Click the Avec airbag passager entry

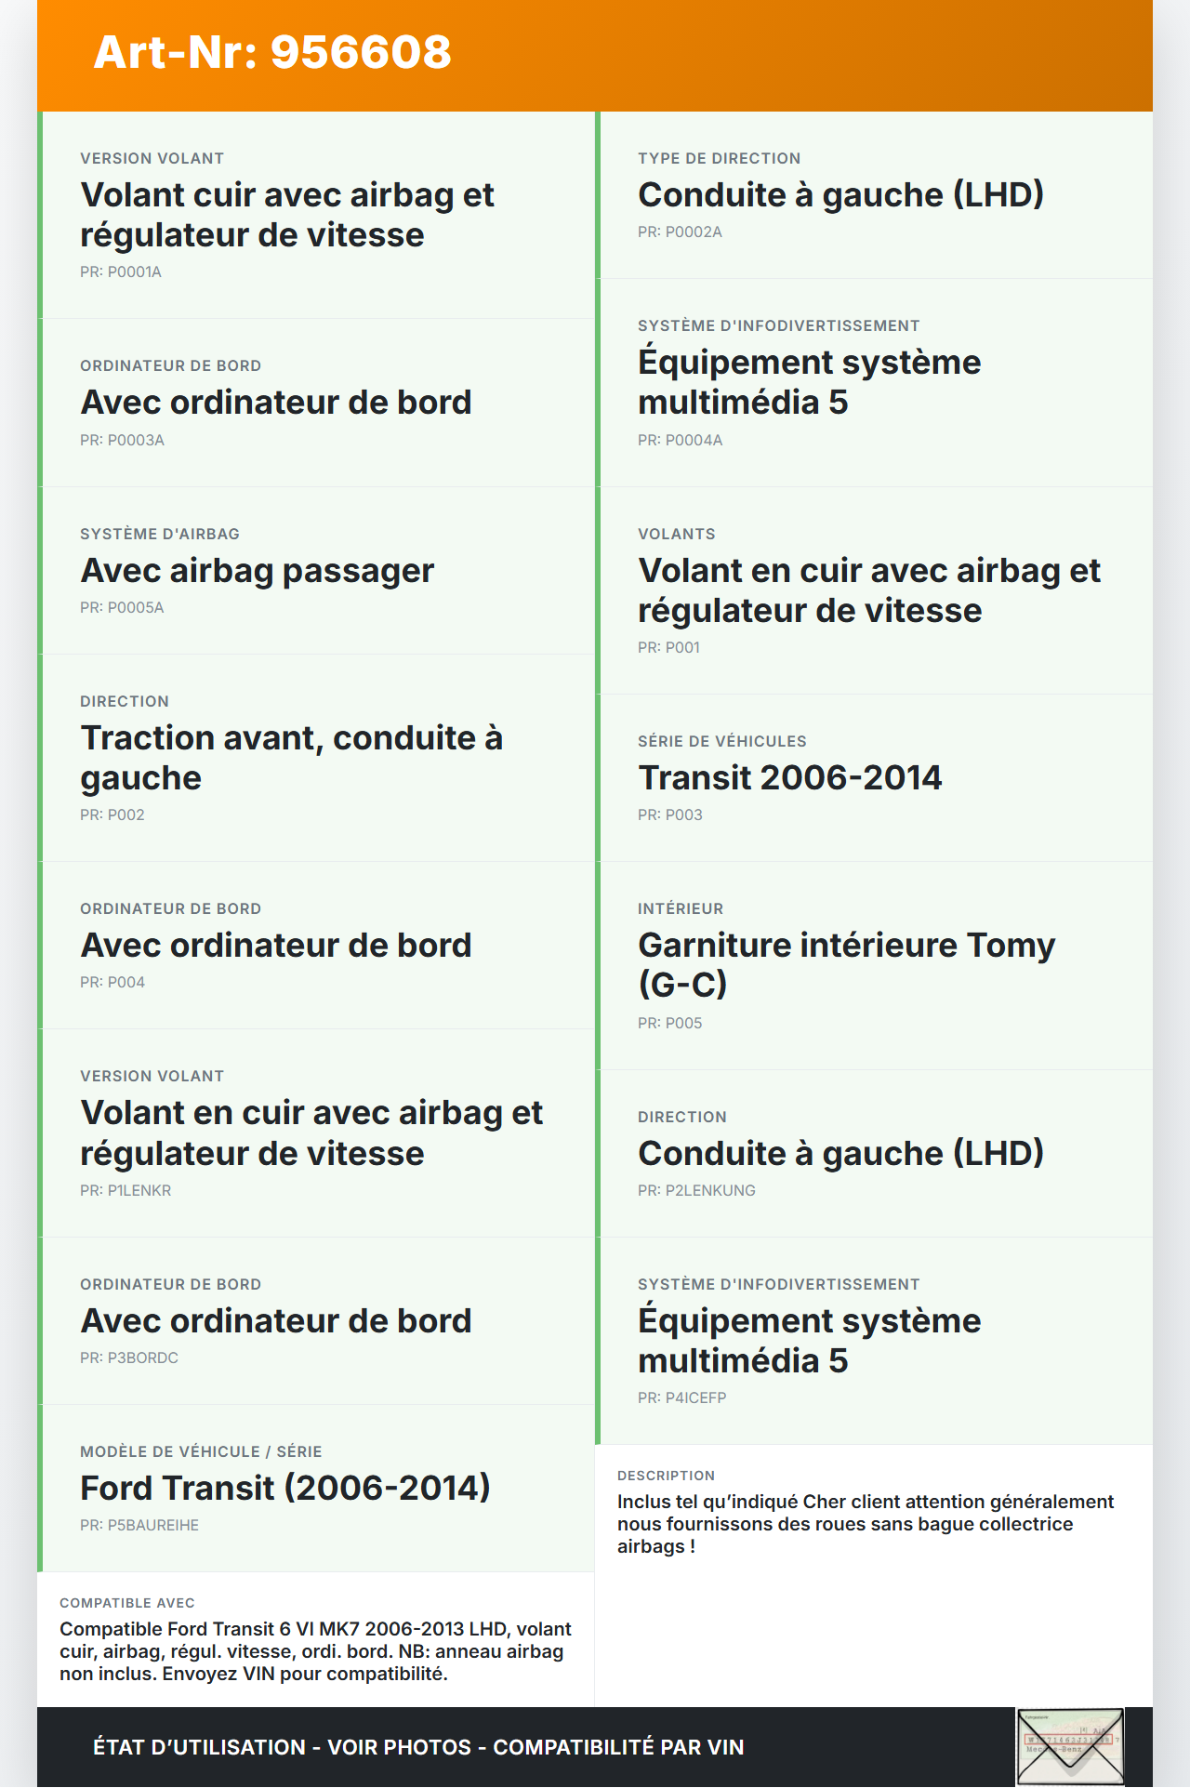point(316,570)
